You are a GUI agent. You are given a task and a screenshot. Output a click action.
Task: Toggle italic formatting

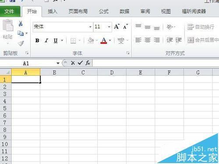(46, 40)
